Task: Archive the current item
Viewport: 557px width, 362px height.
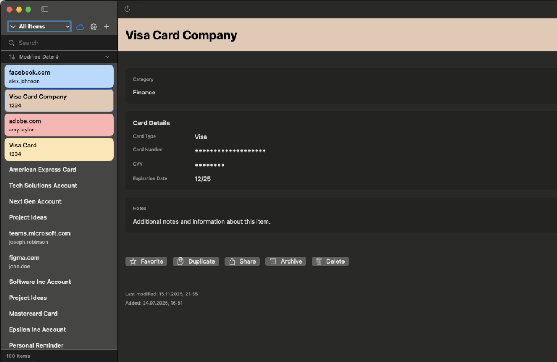Action: (x=285, y=261)
